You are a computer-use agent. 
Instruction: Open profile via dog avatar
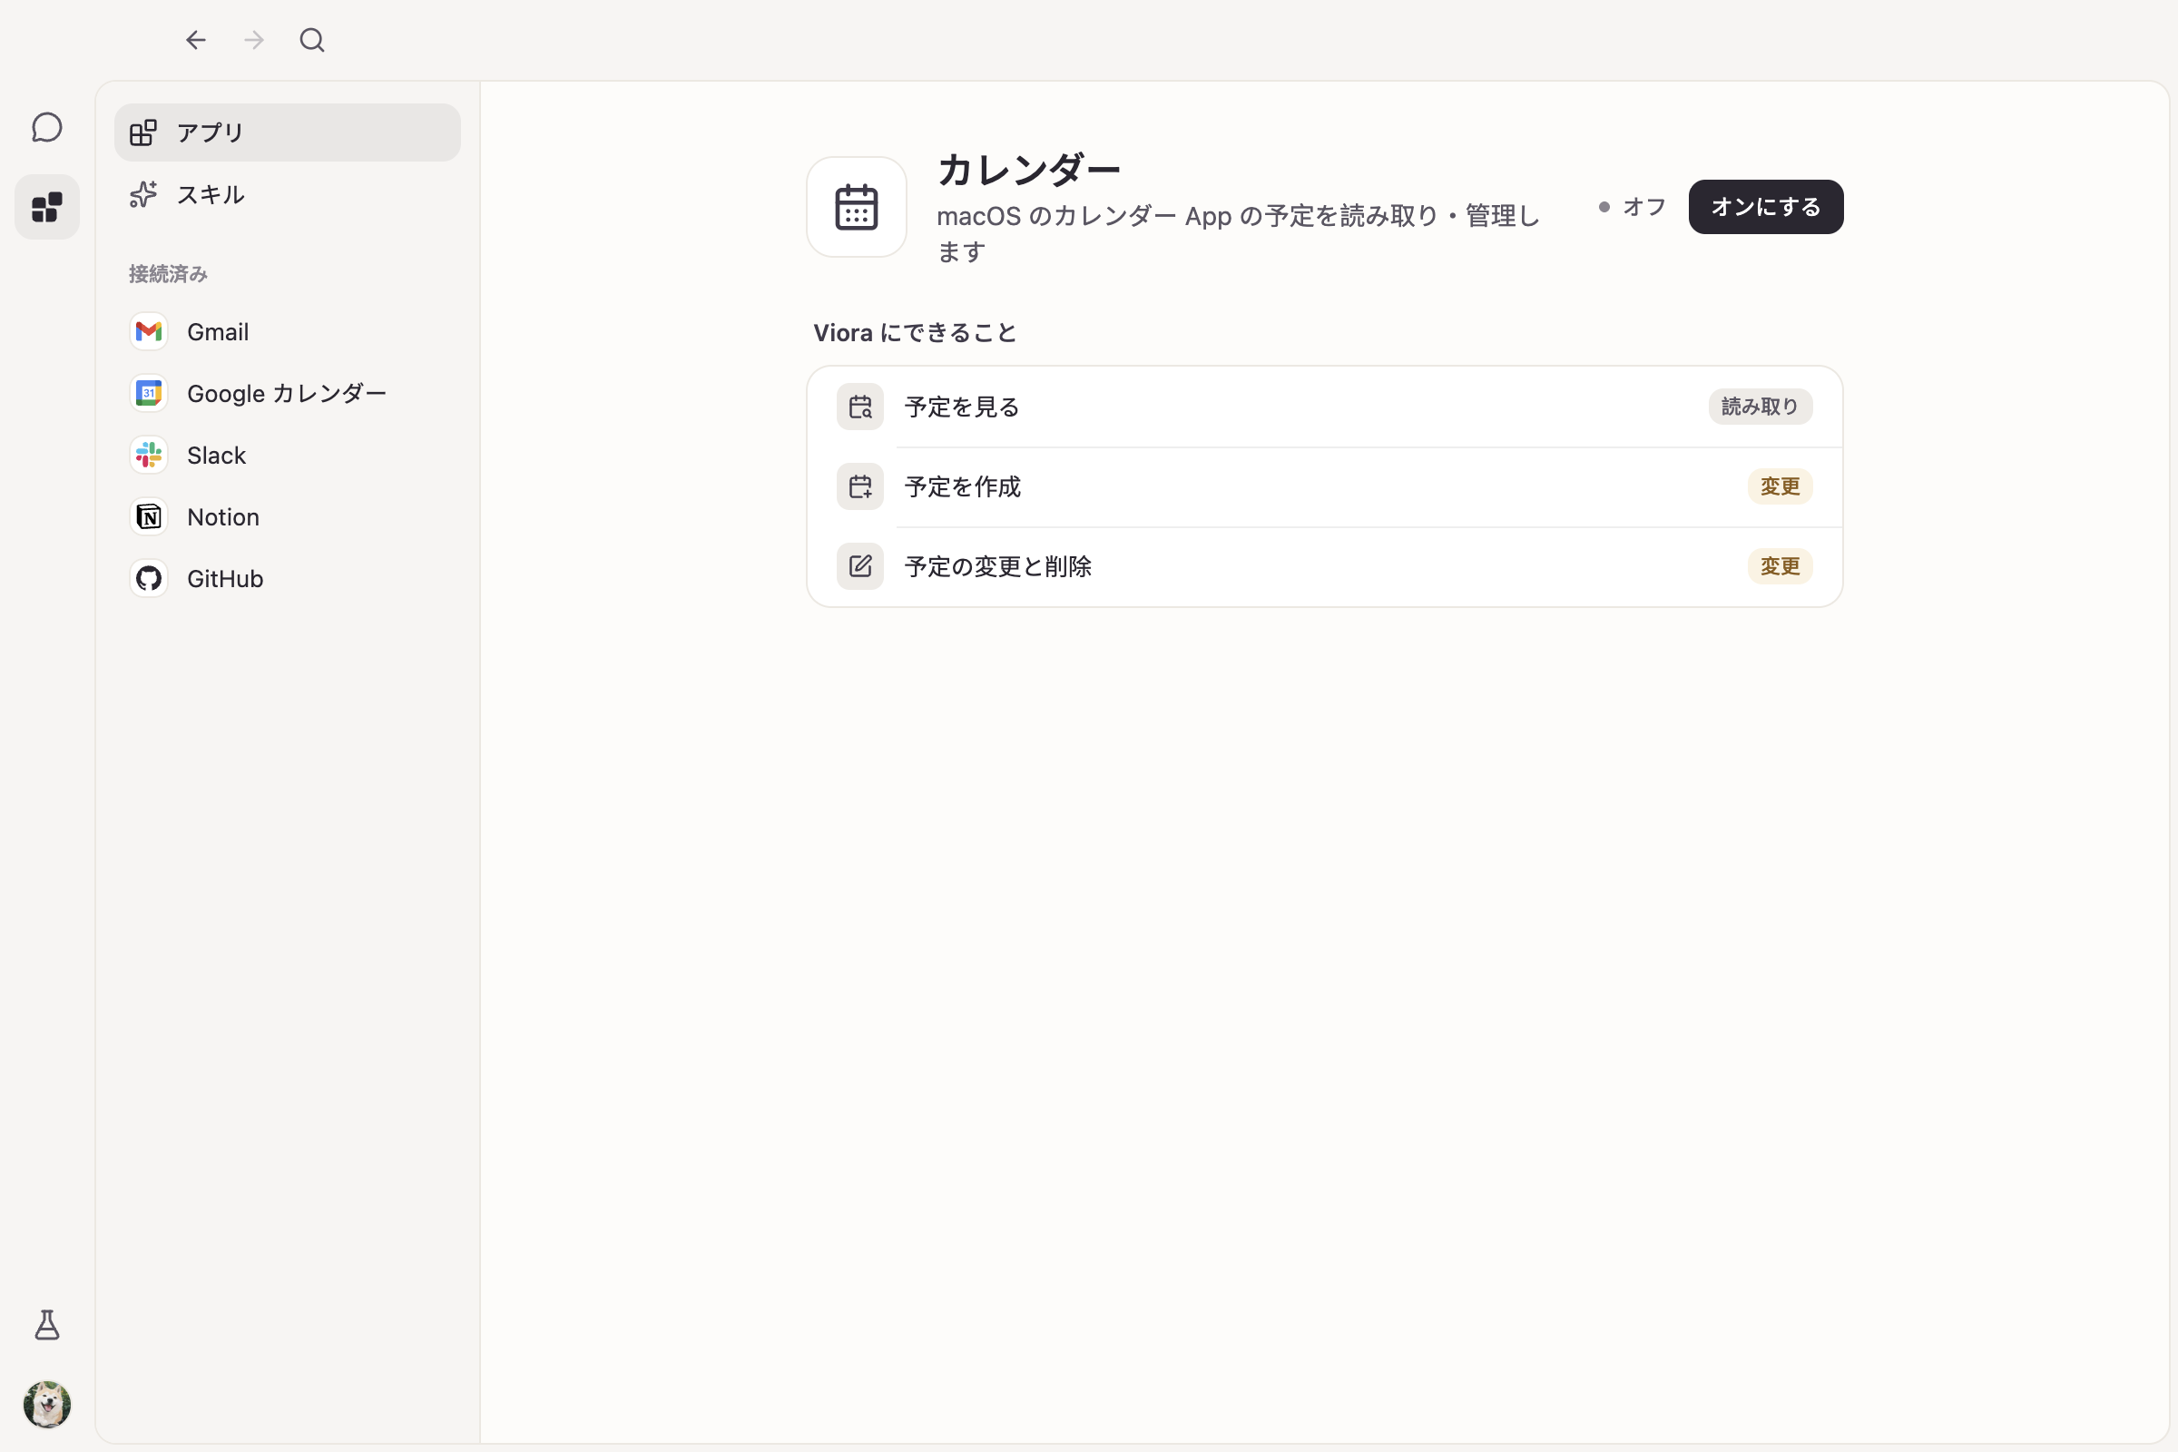click(x=47, y=1404)
